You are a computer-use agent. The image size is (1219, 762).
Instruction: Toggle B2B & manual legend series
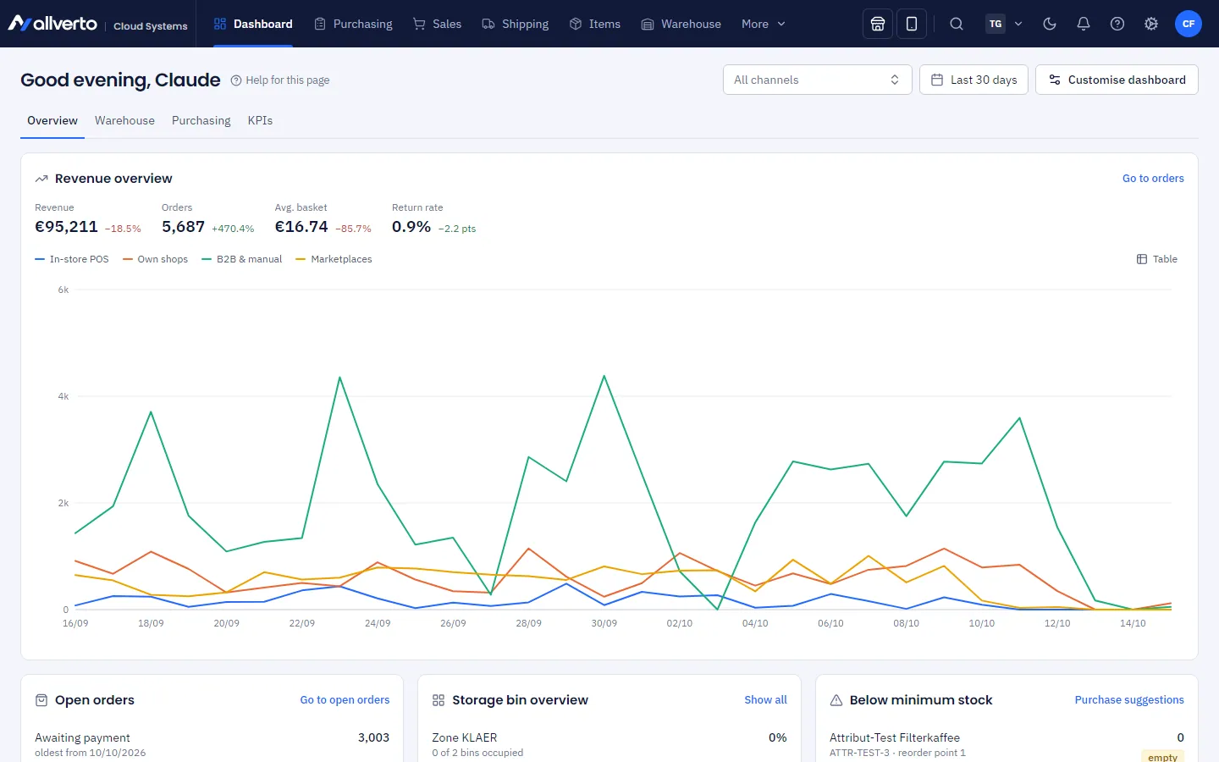[x=242, y=259]
